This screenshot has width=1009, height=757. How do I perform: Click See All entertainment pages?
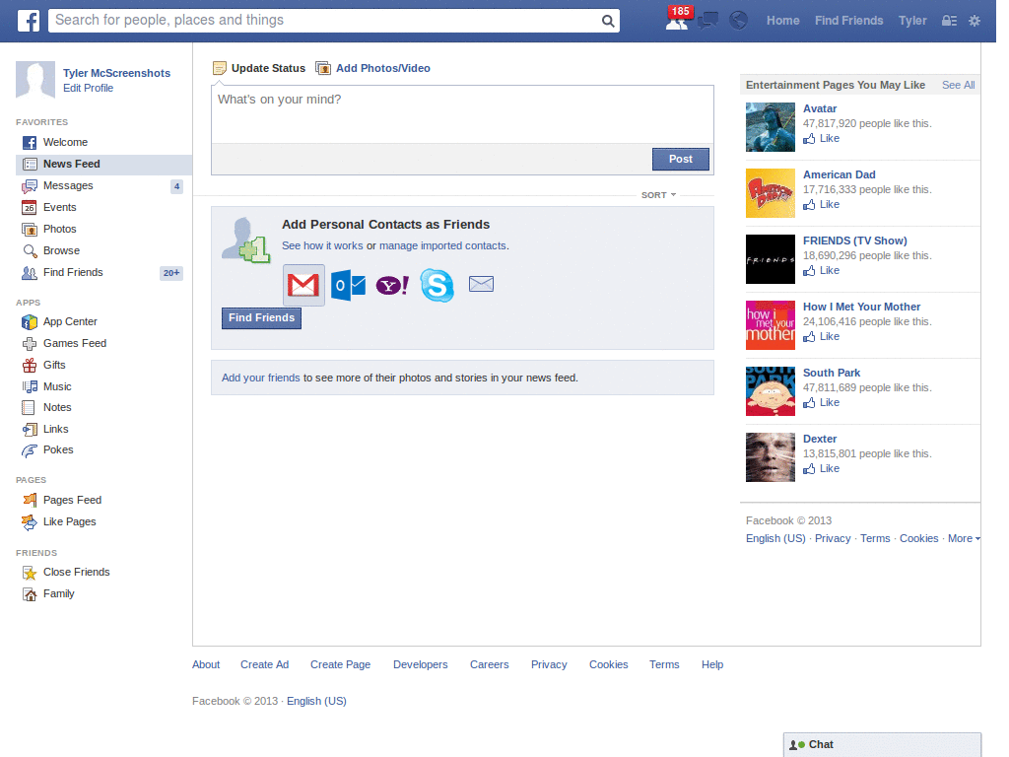958,85
